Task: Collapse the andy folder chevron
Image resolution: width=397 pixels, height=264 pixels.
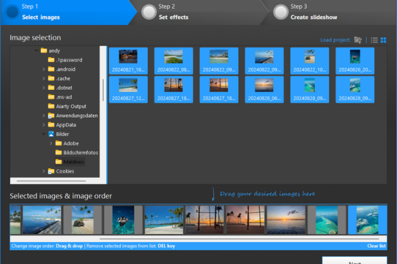Action: 36,51
